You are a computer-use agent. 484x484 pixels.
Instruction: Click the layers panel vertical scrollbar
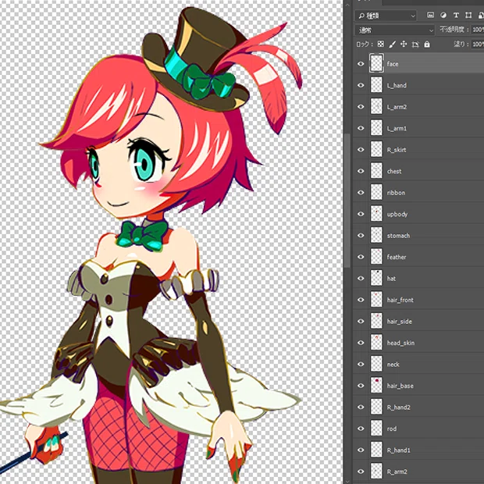(x=347, y=200)
